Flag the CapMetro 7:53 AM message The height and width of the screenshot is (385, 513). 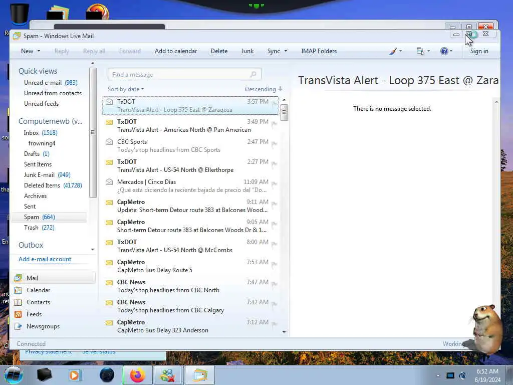pos(274,264)
